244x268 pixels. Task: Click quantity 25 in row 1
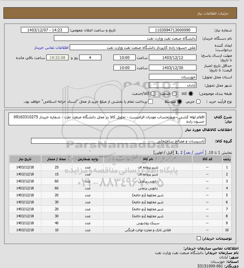pos(56,167)
